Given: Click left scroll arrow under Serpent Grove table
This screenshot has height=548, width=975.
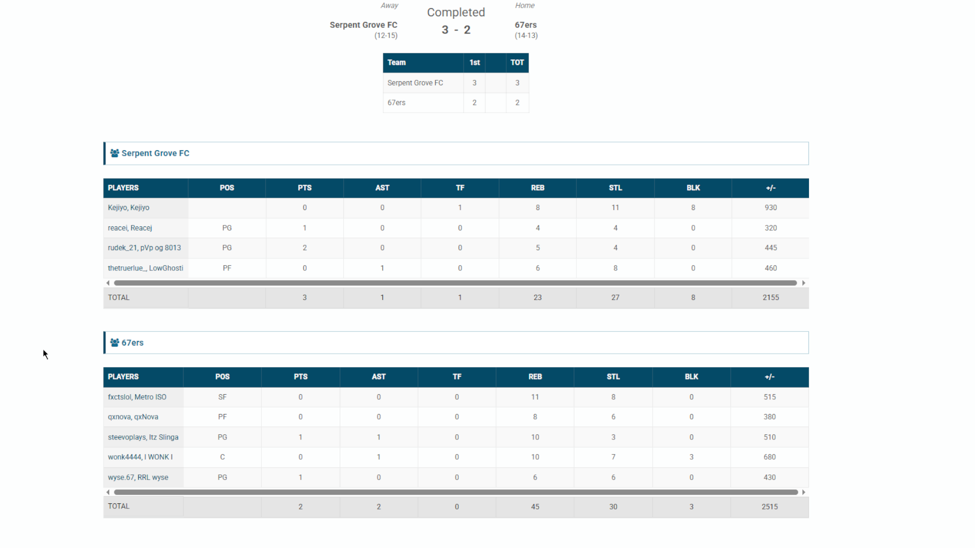Looking at the screenshot, I should [108, 283].
